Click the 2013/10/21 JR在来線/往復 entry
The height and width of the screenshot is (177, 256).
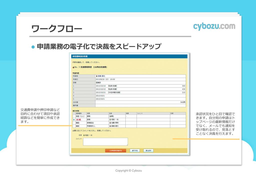pyautogui.click(x=108, y=92)
